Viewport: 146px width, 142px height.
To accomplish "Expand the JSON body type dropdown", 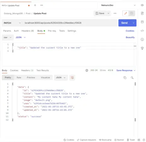I will (20, 37).
